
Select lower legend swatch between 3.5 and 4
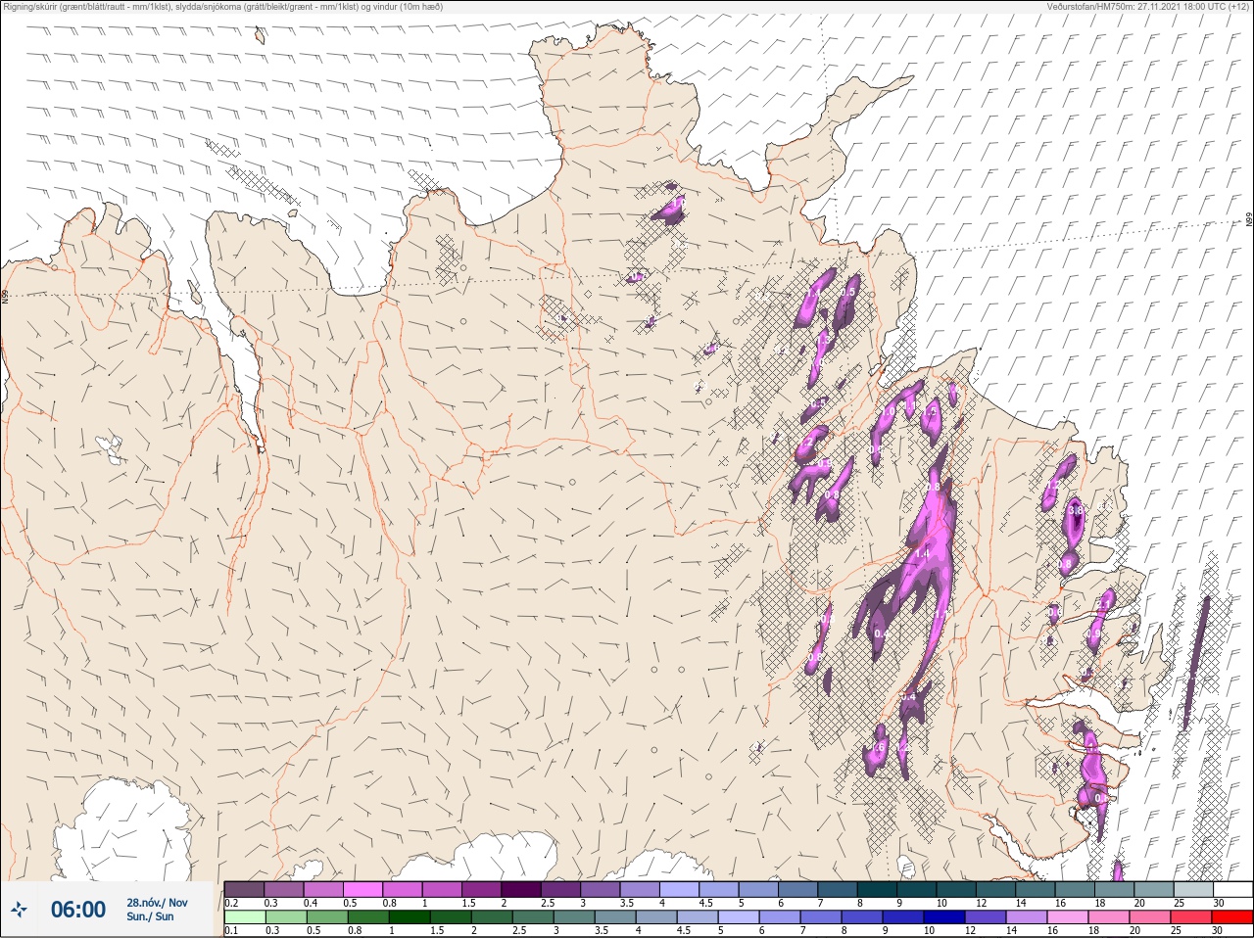click(x=615, y=916)
